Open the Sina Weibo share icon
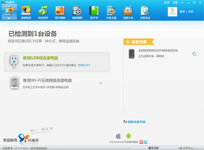 coord(141,142)
